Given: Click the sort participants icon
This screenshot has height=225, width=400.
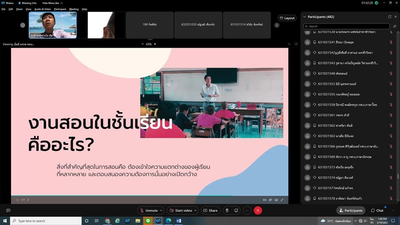Looking at the screenshot, I should (x=395, y=26).
